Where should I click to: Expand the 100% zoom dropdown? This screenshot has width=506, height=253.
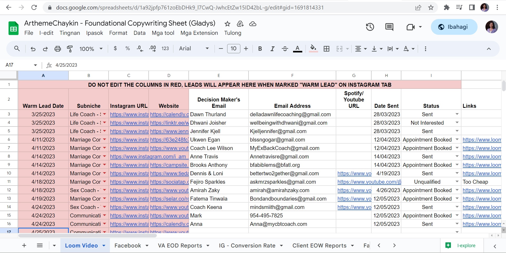click(x=91, y=49)
